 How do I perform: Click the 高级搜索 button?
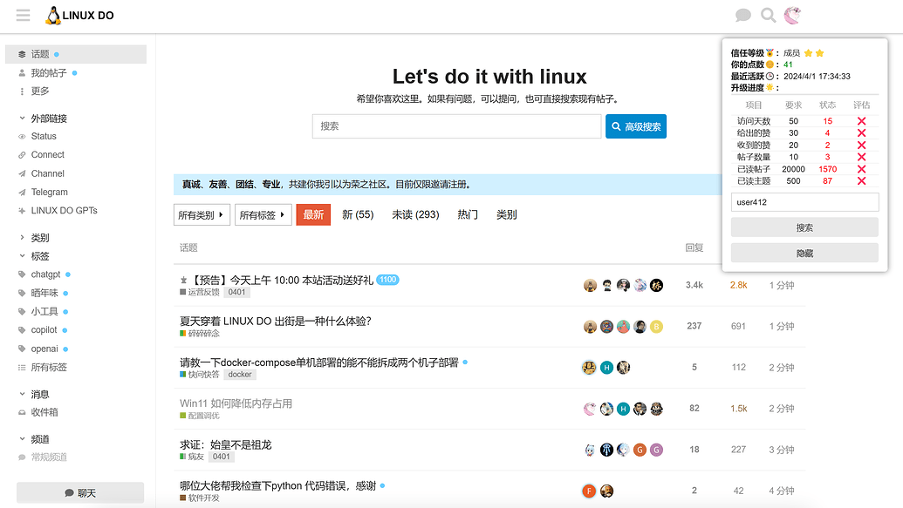[x=636, y=126]
